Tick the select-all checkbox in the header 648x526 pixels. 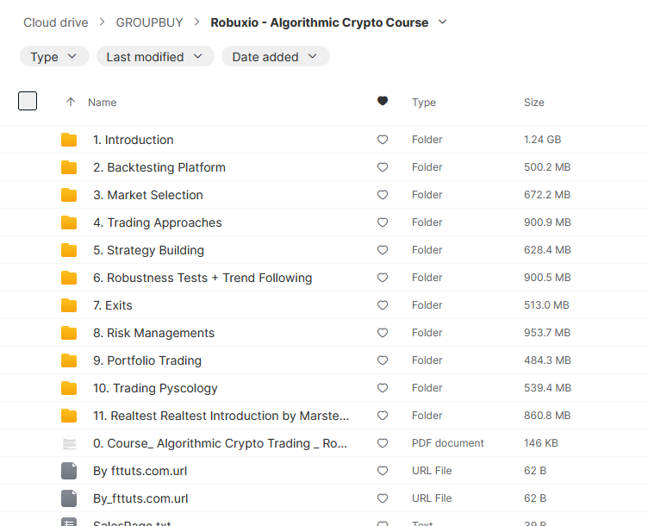(28, 101)
